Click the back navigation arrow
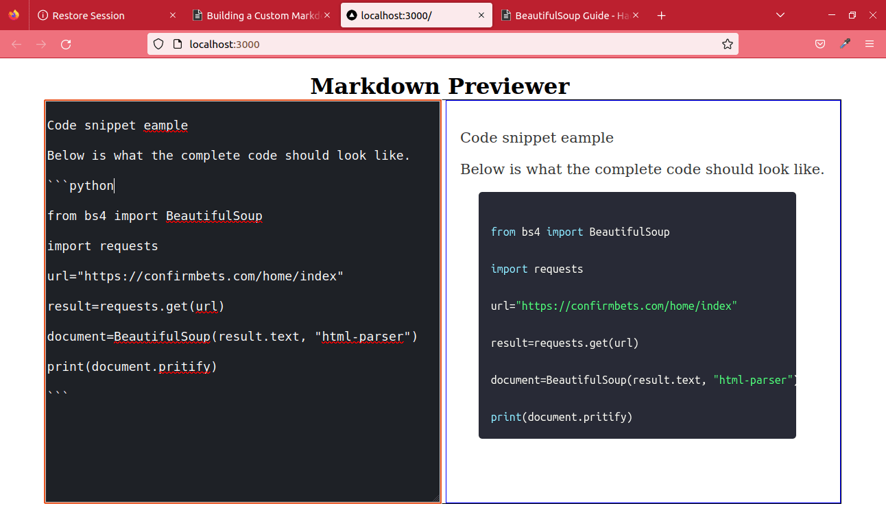This screenshot has height=508, width=886. 16,44
